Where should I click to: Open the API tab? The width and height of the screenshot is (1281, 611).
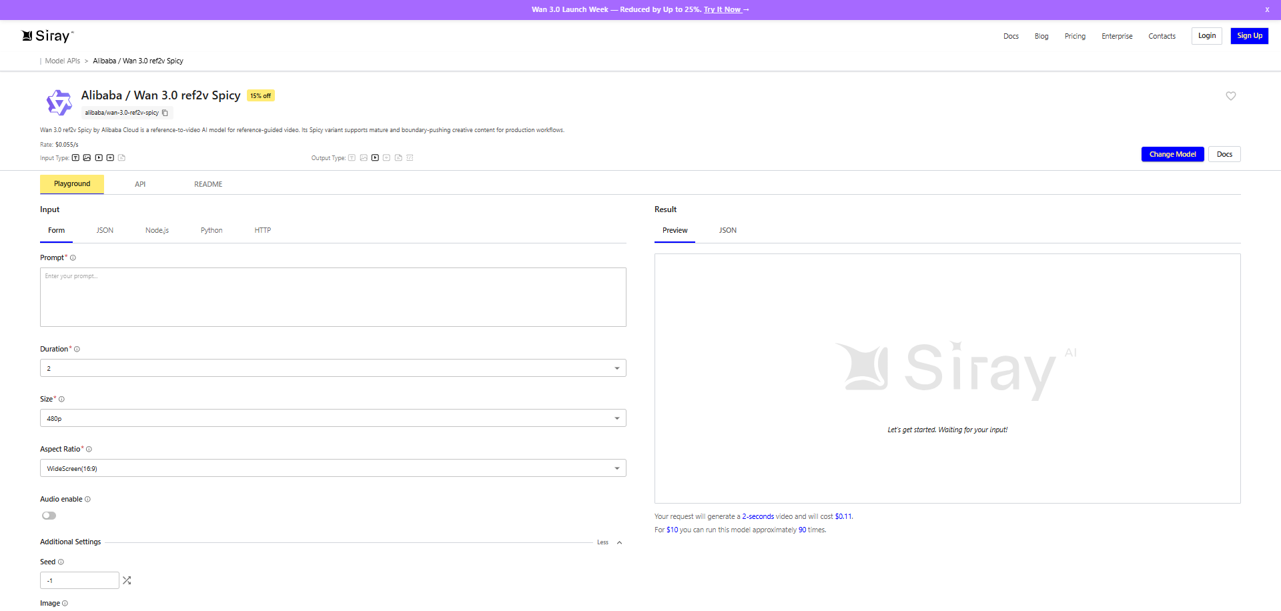coord(140,185)
